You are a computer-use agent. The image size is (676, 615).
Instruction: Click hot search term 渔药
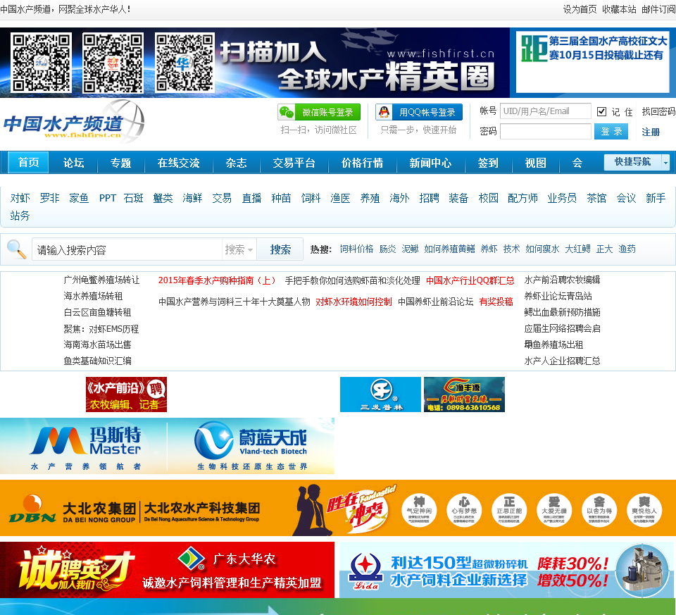tap(627, 249)
